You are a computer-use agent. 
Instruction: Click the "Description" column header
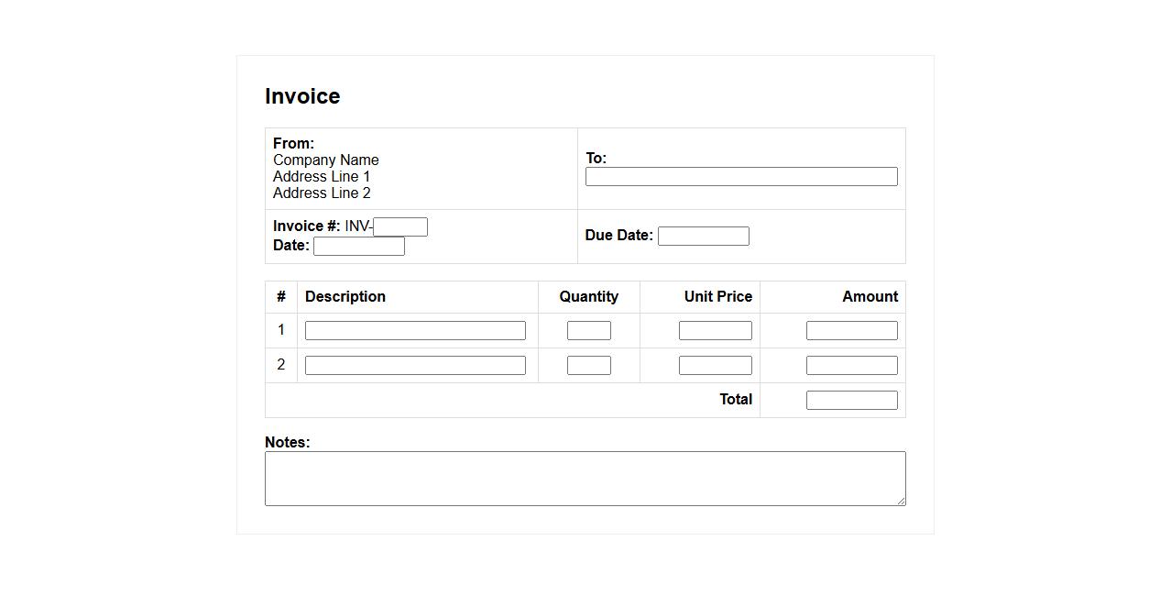pos(345,297)
